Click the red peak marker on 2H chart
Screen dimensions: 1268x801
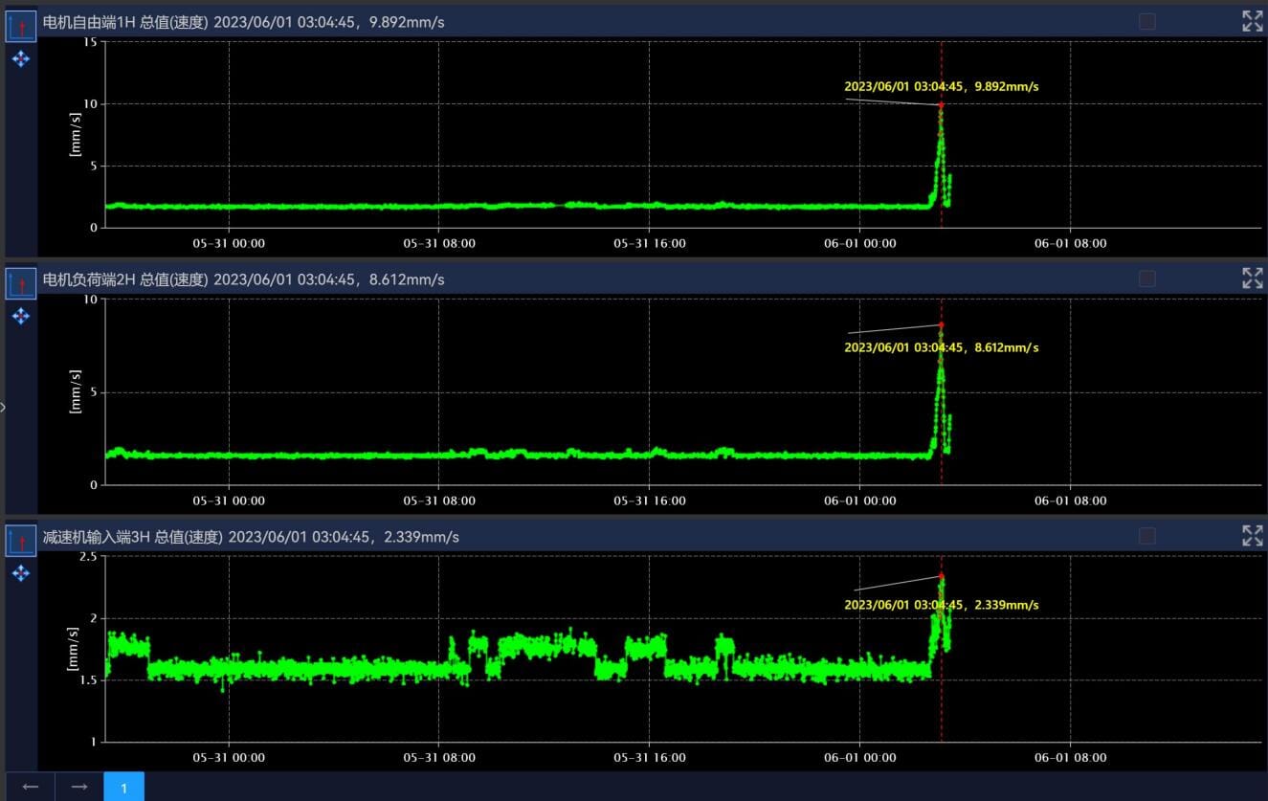(941, 324)
